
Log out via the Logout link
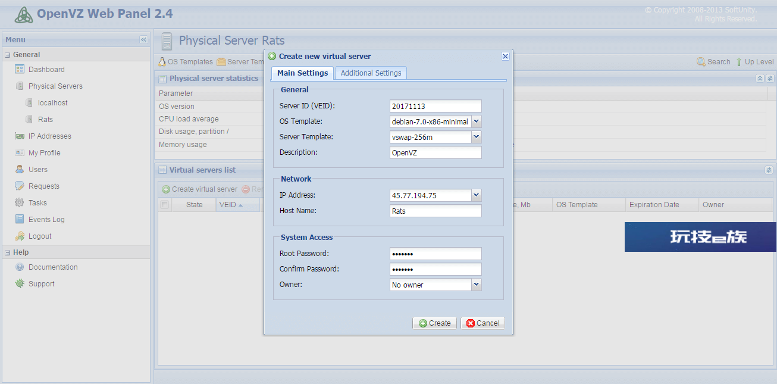40,236
